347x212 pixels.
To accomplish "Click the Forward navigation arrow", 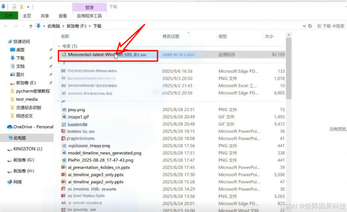I will [x=15, y=26].
